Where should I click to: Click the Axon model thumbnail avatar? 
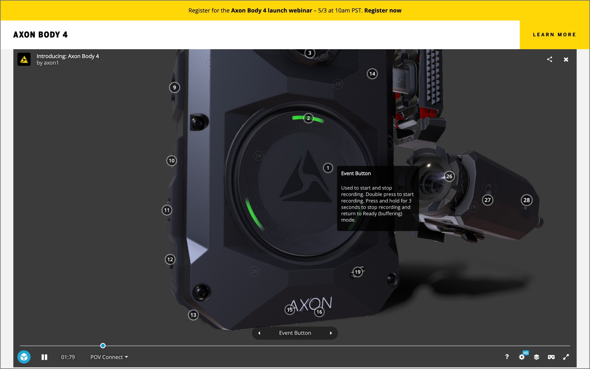point(24,59)
